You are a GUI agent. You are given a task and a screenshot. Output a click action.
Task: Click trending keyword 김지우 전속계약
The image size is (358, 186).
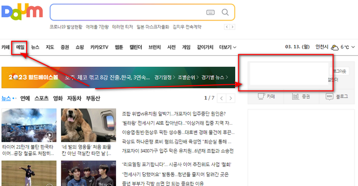(187, 27)
